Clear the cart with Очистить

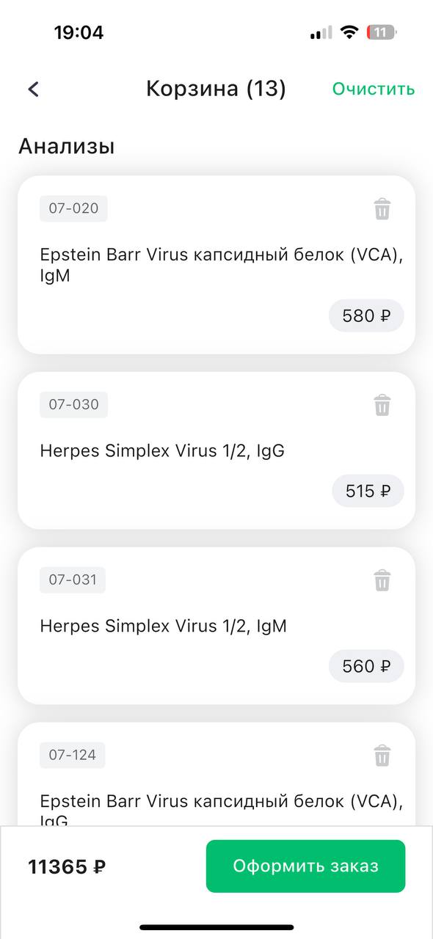374,89
